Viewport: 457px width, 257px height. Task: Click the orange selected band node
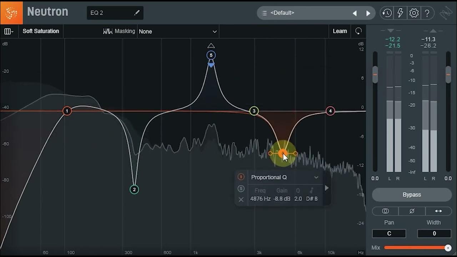pyautogui.click(x=283, y=153)
